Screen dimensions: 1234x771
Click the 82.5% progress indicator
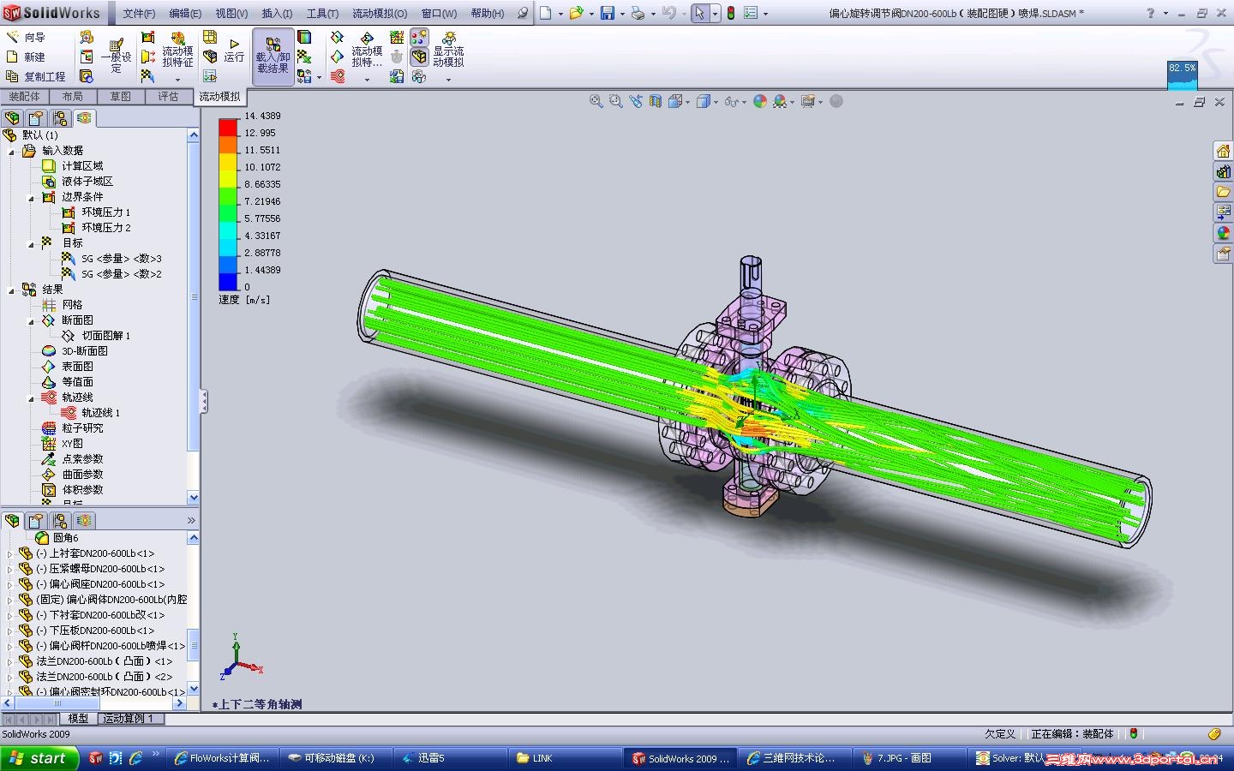pos(1183,75)
